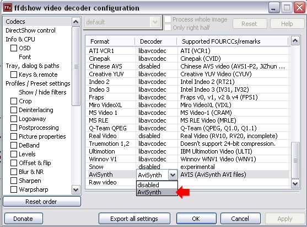Click the codec table's down scroll arrow
This screenshot has height=227, width=307.
295,184
